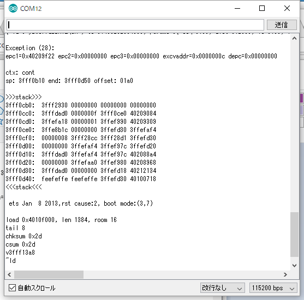Click the horizontal scrollbar right arrow
Viewport: 304px width, 300px height.
[x=285, y=274]
